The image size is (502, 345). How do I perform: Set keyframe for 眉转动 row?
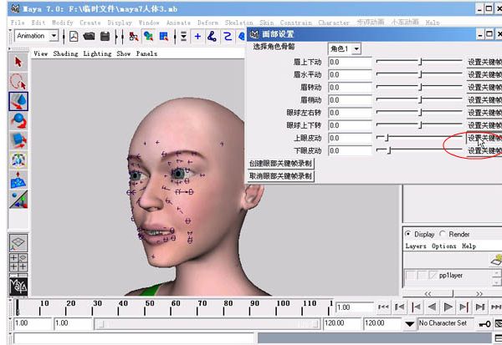click(x=484, y=87)
